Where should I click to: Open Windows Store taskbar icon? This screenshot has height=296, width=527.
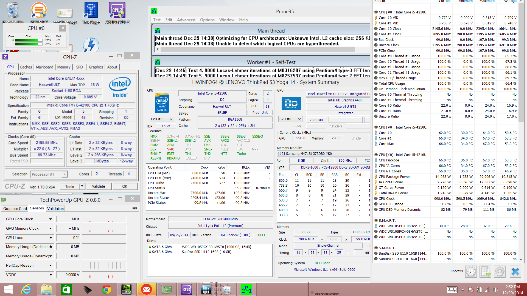66,289
